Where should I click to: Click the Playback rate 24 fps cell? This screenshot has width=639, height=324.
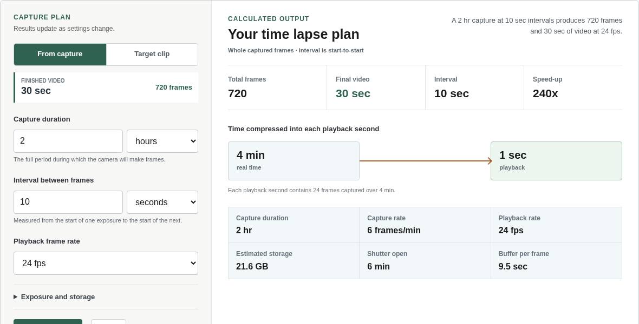tap(556, 225)
